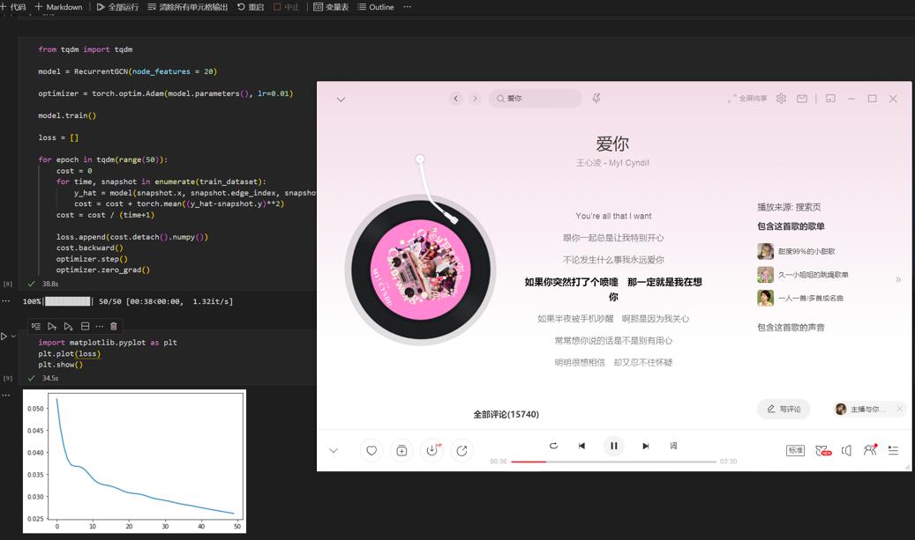Run all cells with 全部运行
Image resolution: width=915 pixels, height=540 pixels.
point(118,7)
